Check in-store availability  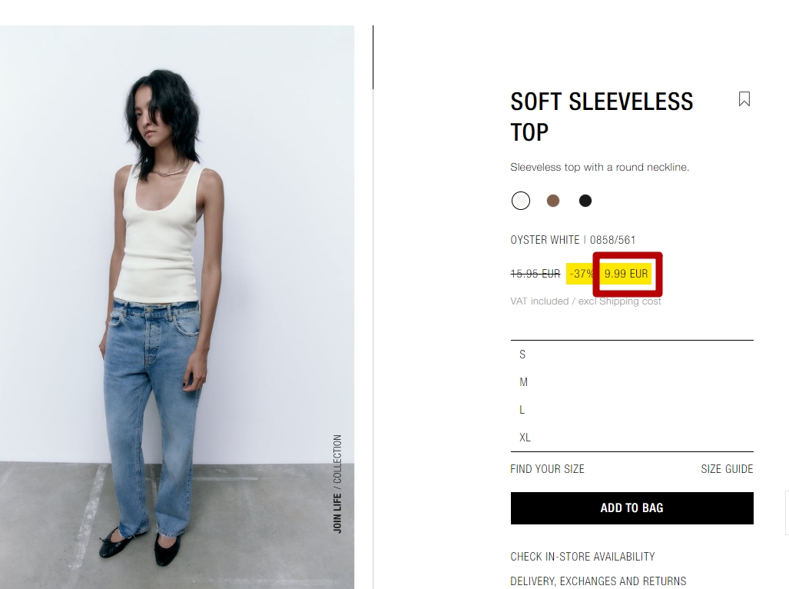tap(582, 557)
